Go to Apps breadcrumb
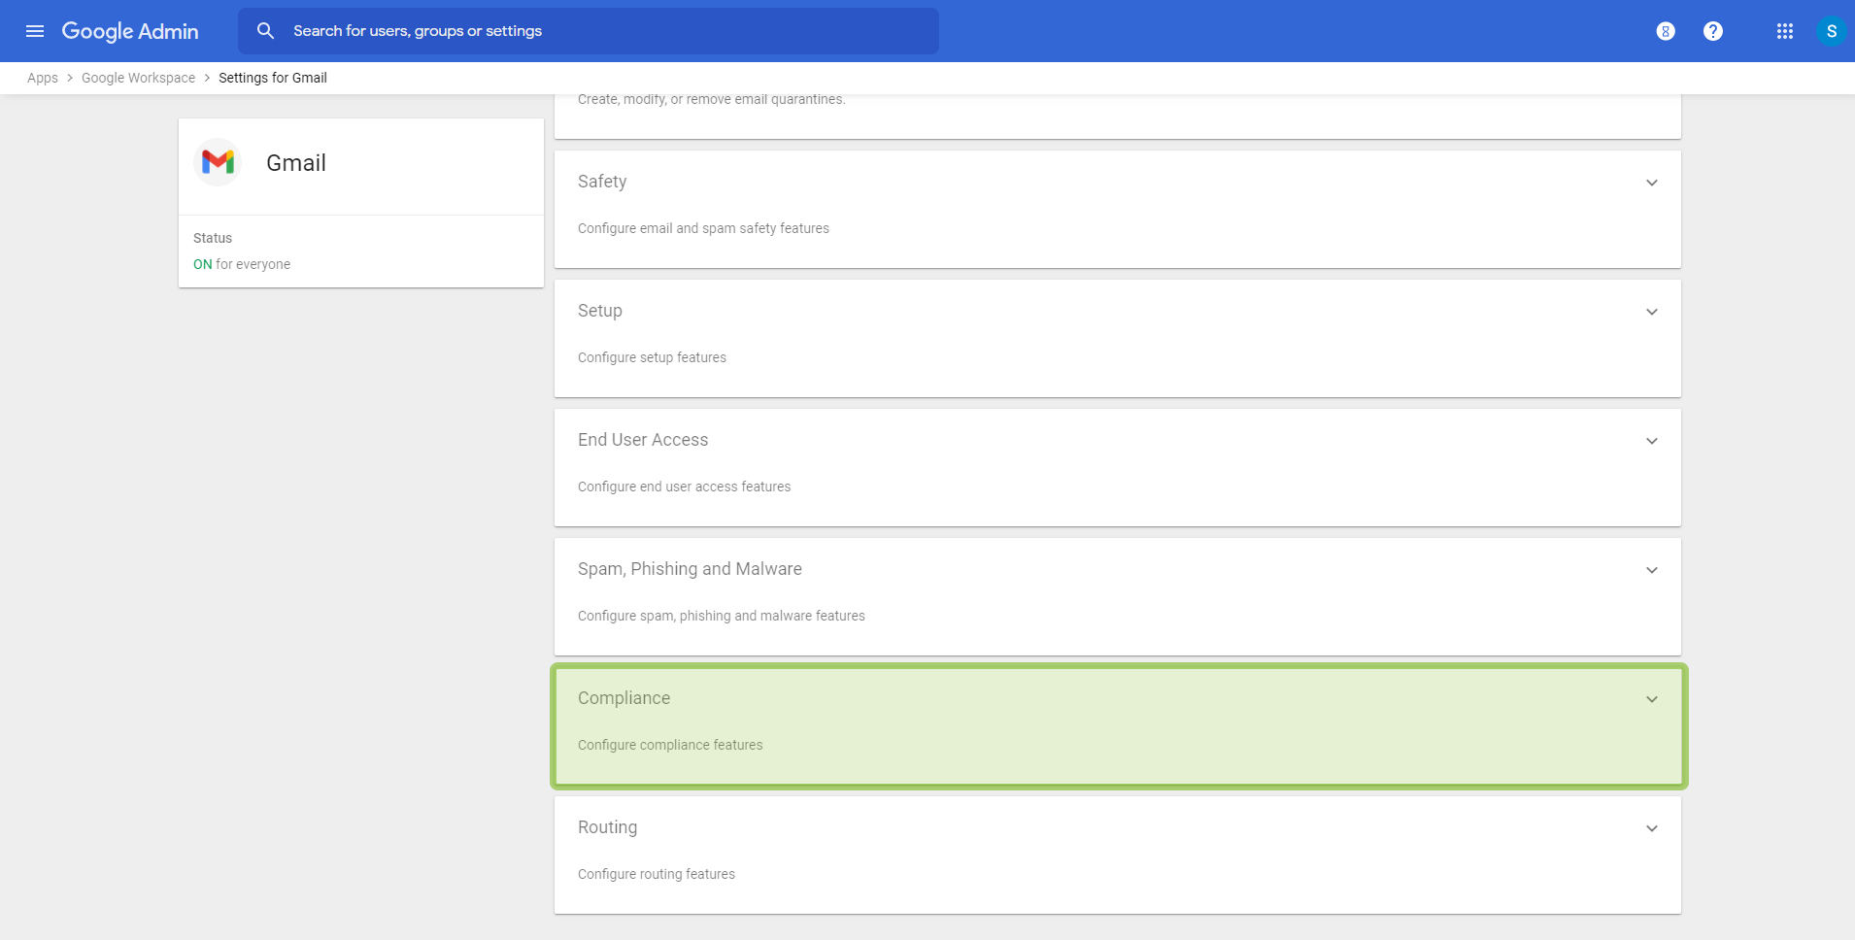Viewport: 1855px width, 940px height. pyautogui.click(x=43, y=78)
